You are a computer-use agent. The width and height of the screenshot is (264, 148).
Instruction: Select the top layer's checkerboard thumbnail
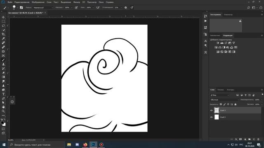click(217, 111)
